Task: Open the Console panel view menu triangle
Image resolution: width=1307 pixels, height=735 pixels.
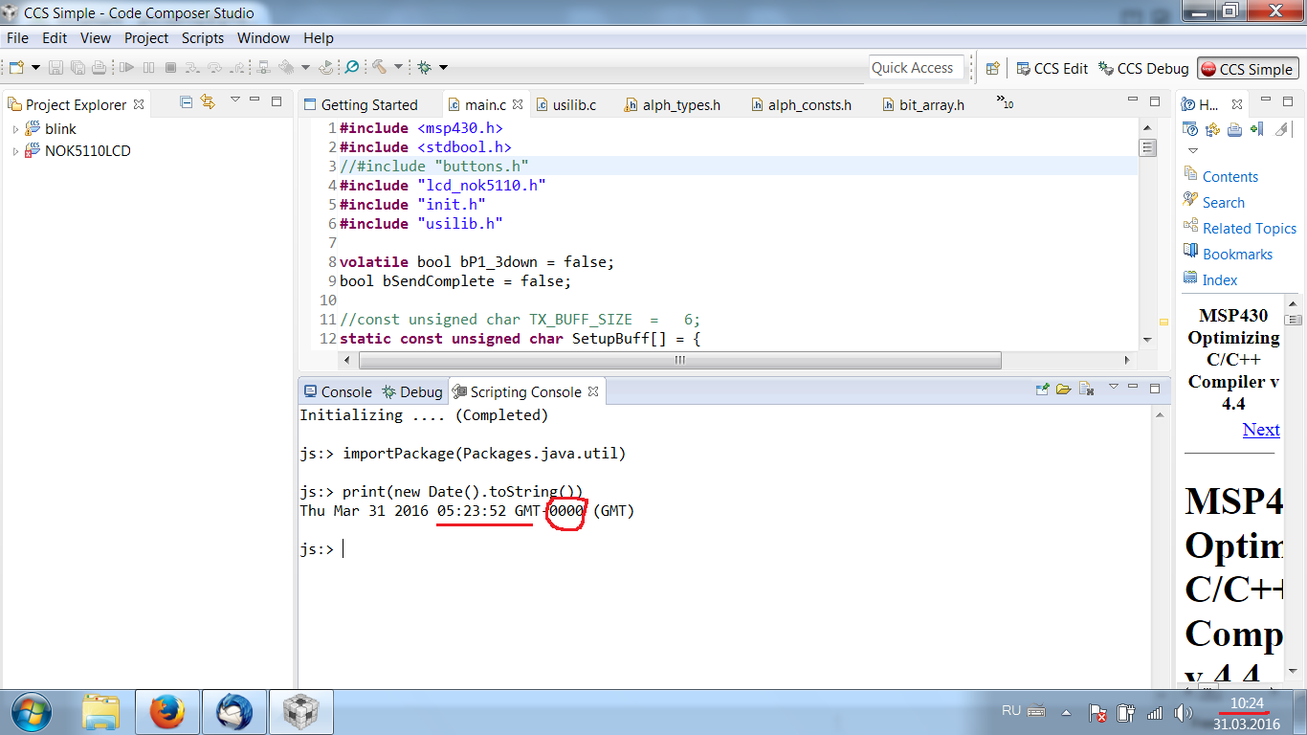Action: (x=1114, y=388)
